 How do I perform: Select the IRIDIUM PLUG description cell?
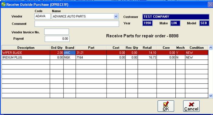[26, 57]
